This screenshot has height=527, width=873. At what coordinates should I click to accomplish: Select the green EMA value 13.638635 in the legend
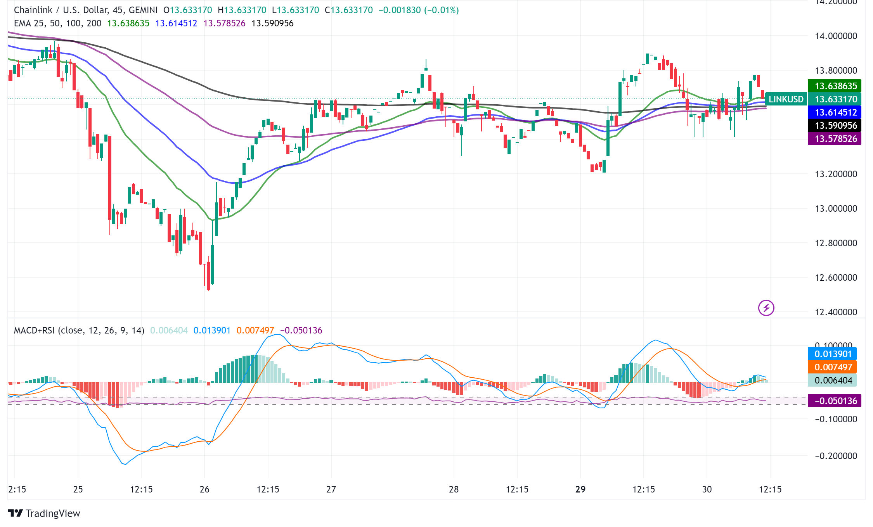point(128,23)
